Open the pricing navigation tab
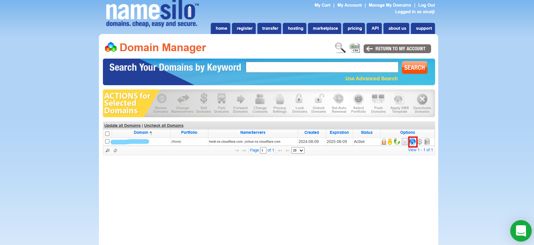534x245 pixels. tap(354, 28)
